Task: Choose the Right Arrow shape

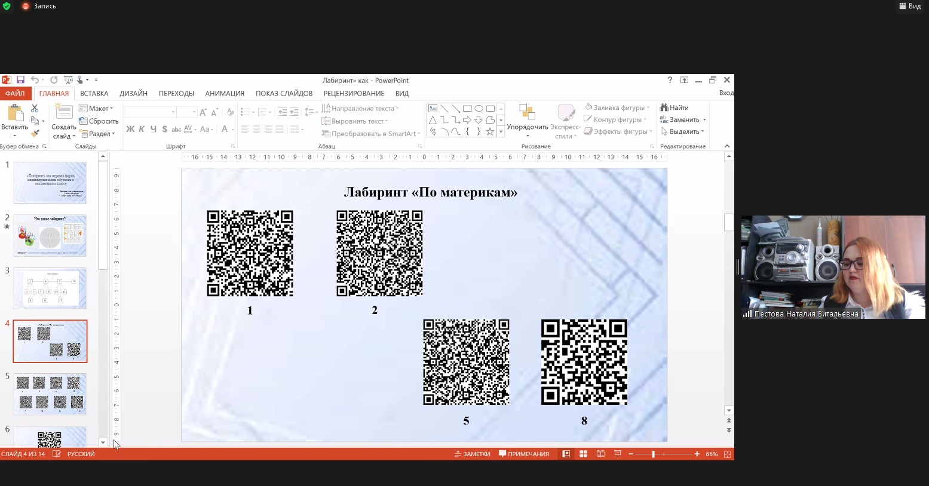Action: click(x=467, y=120)
